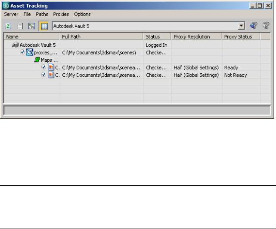Open the Autodesk Vault 5 dropdown arrow

pos(241,26)
